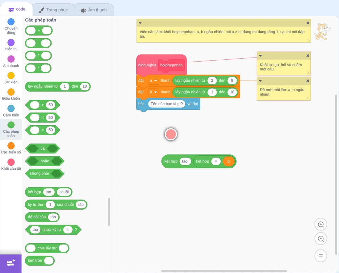This screenshot has height=273, width=339.
Task: Click the add extension button
Action: pos(11,263)
